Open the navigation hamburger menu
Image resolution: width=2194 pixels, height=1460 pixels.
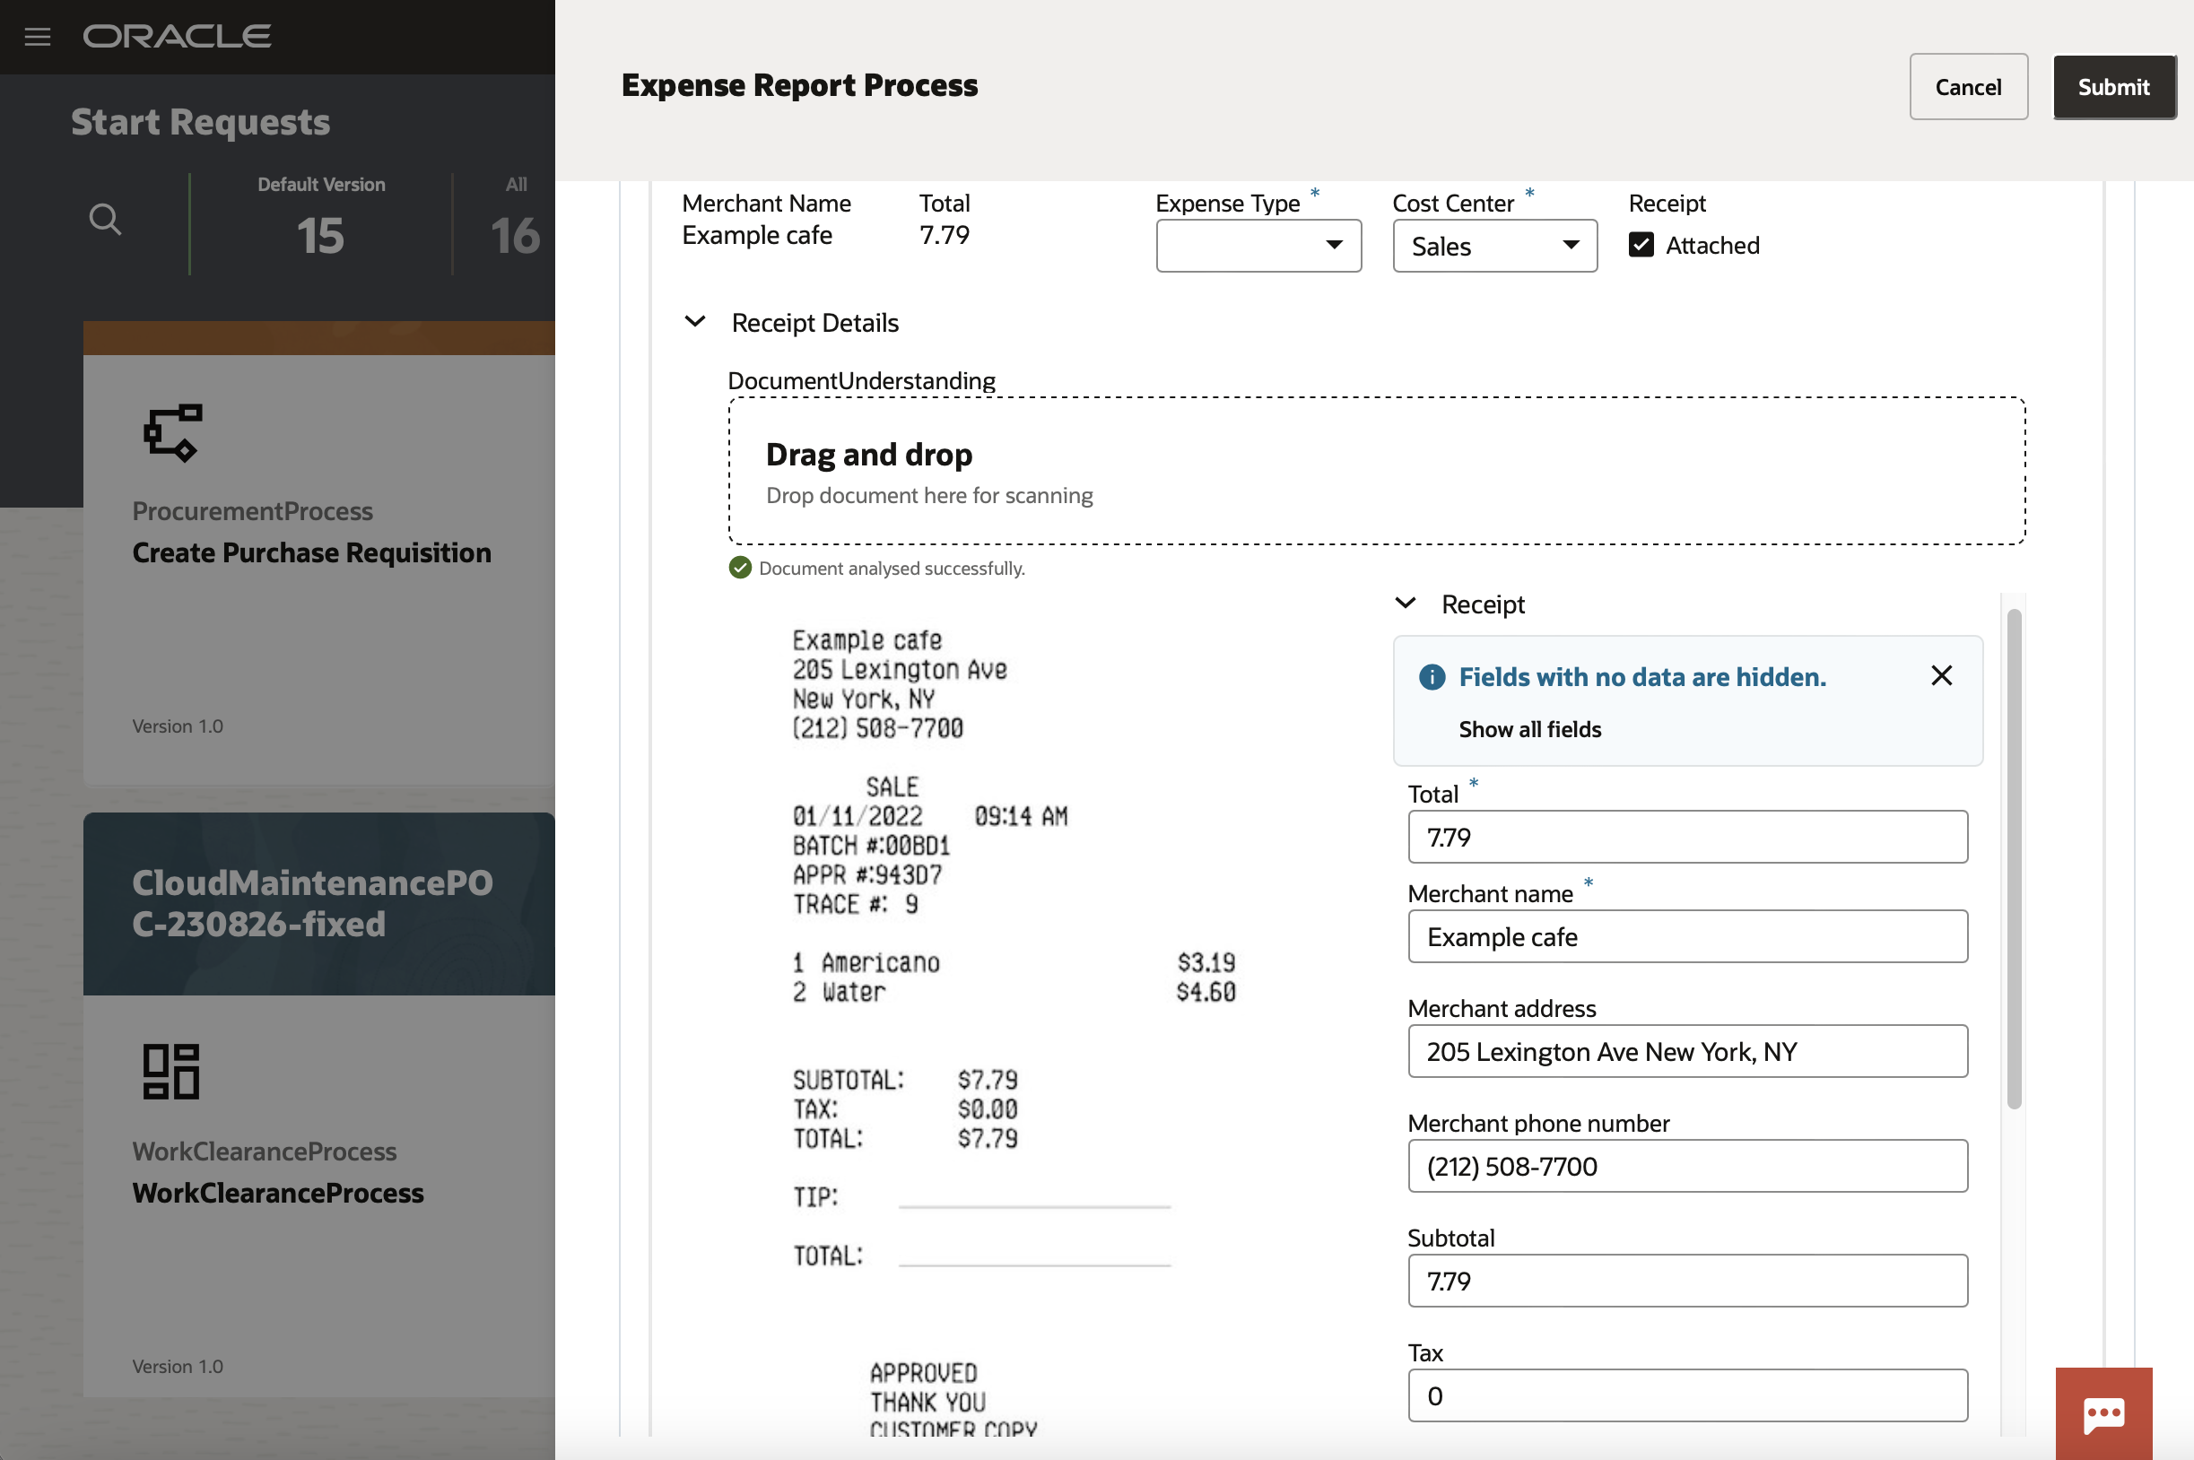pos(39,36)
